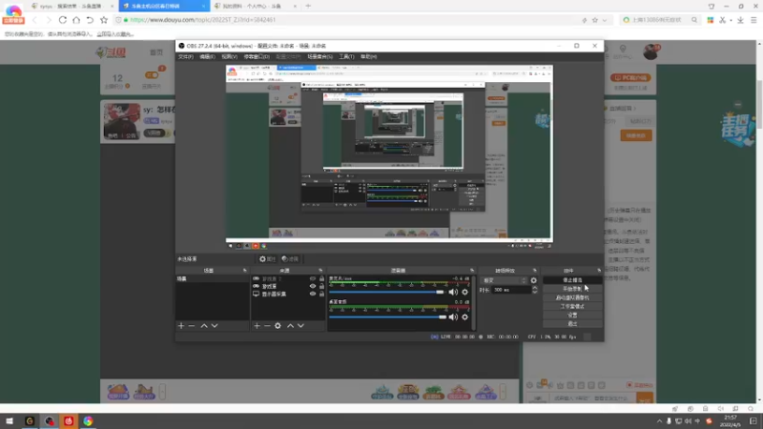Switch to OBS Studio in the taskbar
Image resolution: width=763 pixels, height=429 pixels.
50,420
